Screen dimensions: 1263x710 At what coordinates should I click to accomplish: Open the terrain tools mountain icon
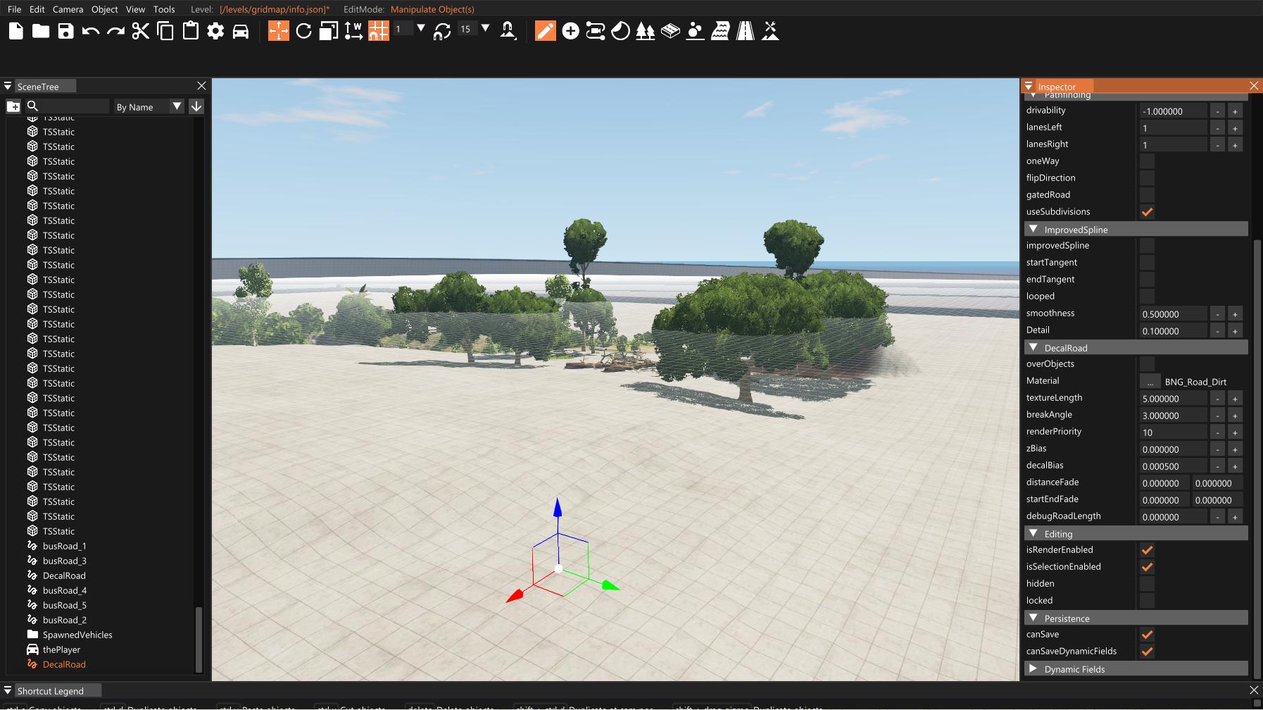pos(771,31)
